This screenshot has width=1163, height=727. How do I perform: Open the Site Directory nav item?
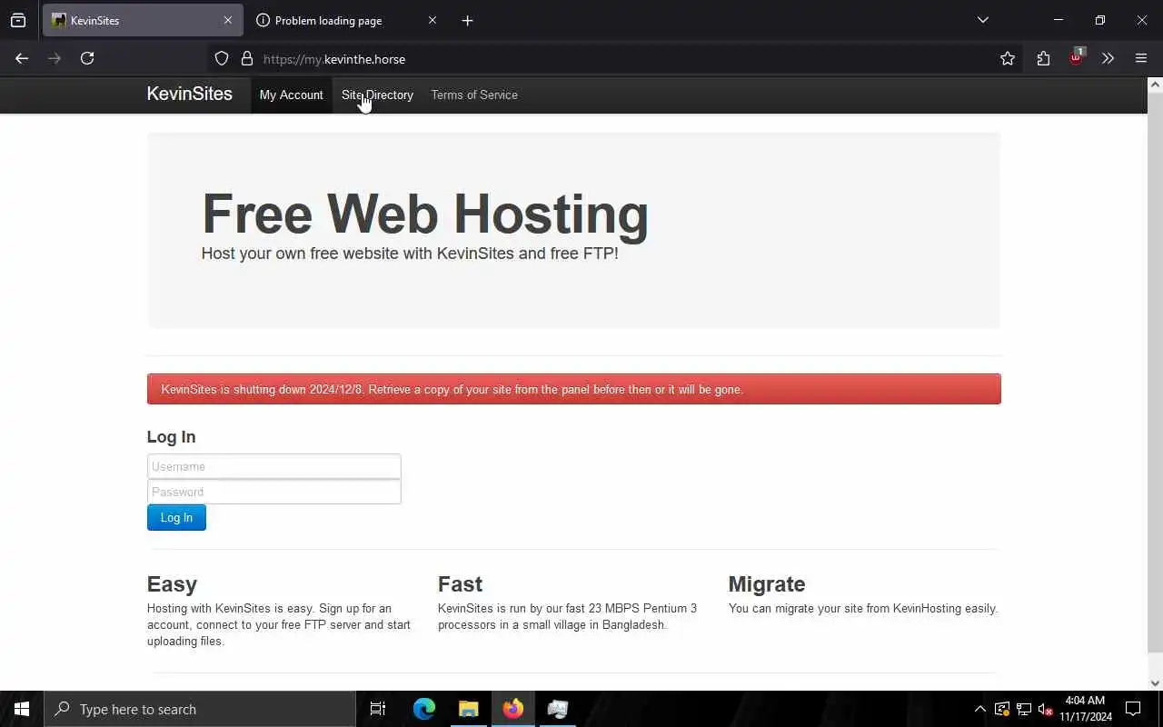tap(377, 95)
